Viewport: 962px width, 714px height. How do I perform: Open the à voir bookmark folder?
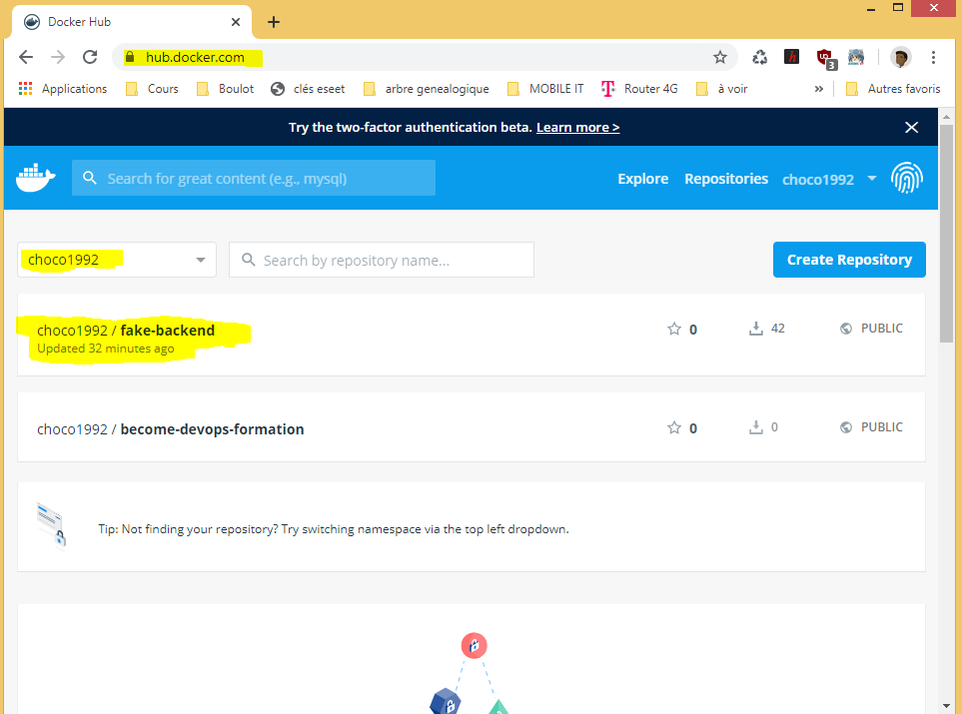coord(721,89)
